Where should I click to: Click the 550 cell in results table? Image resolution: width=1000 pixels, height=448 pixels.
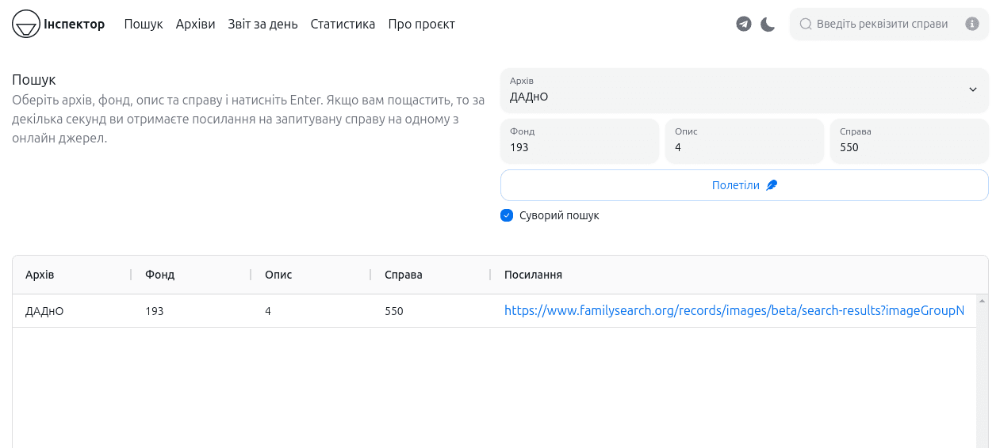(x=394, y=311)
